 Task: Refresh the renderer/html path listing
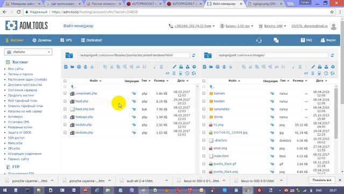click(x=193, y=56)
